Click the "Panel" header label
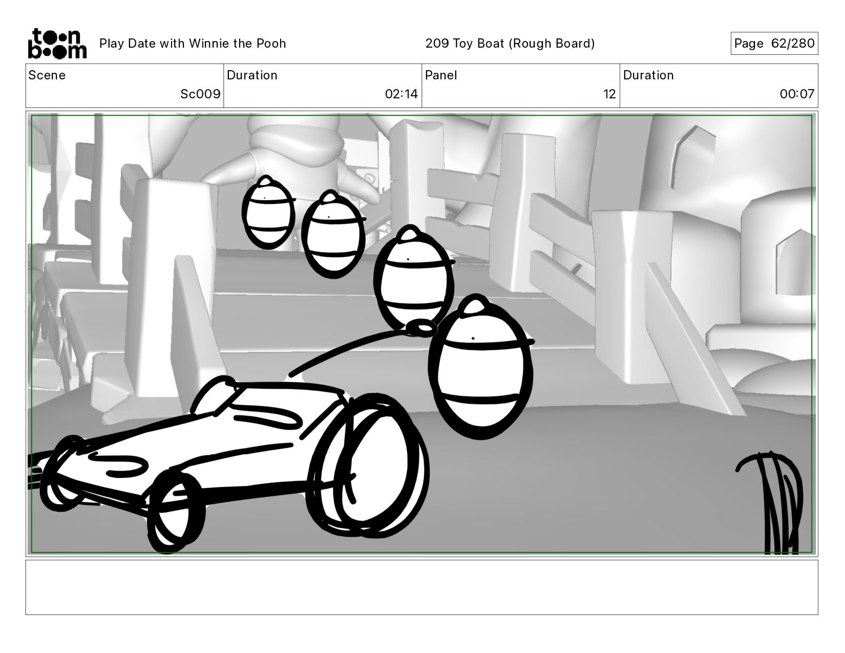This screenshot has width=845, height=653. tap(441, 75)
